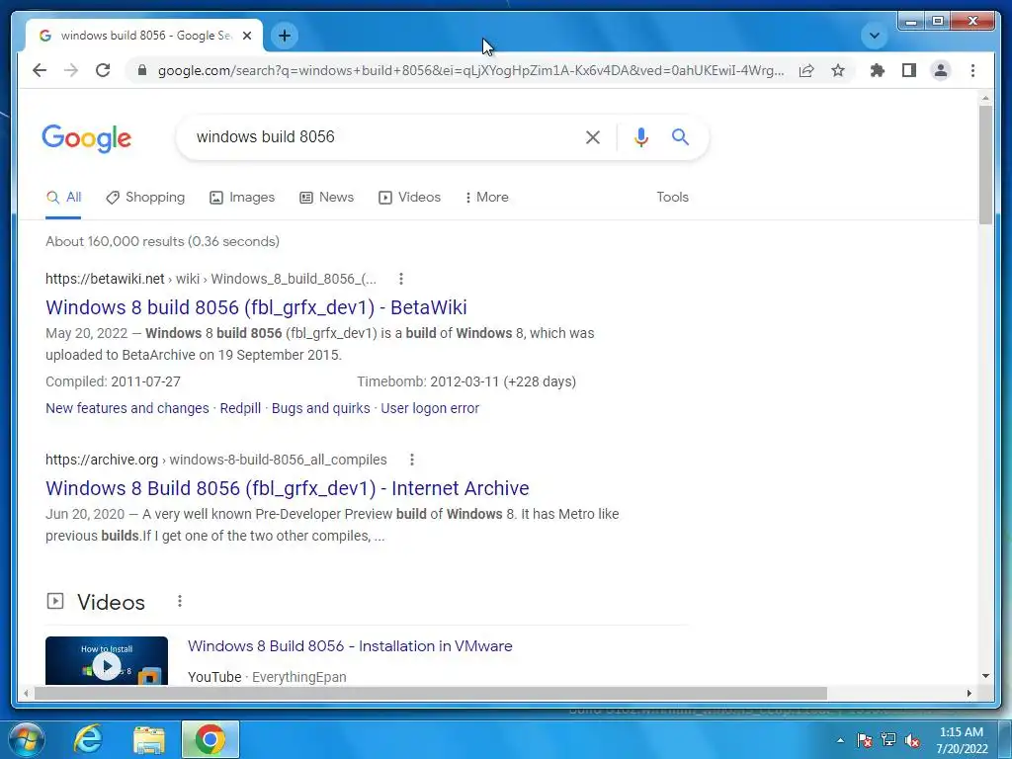The image size is (1012, 759).
Task: Open the Windows Start orb
Action: point(27,739)
